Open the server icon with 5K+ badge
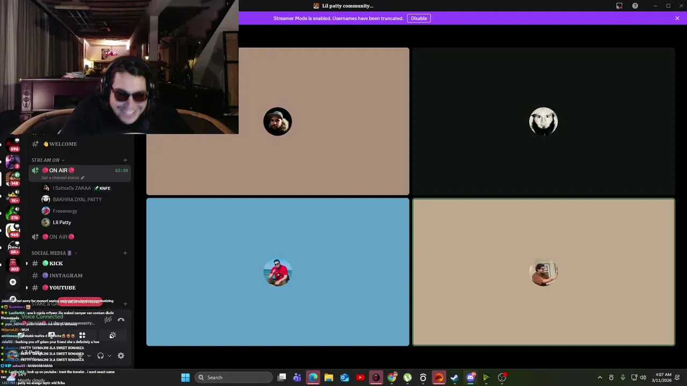This screenshot has height=386, width=687. tap(13, 247)
